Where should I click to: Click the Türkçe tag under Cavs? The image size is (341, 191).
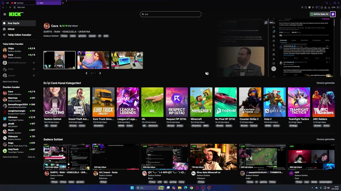tap(64, 36)
